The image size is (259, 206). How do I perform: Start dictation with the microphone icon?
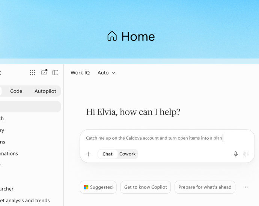point(236,154)
